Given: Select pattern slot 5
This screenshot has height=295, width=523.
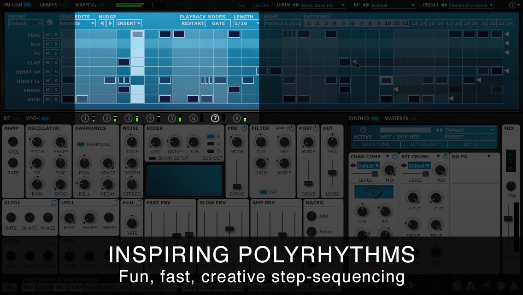Looking at the screenshot, I should click(x=344, y=23).
